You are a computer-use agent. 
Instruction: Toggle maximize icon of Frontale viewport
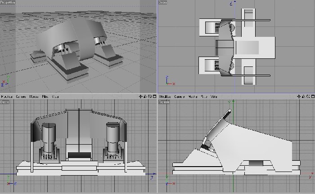click(313, 97)
